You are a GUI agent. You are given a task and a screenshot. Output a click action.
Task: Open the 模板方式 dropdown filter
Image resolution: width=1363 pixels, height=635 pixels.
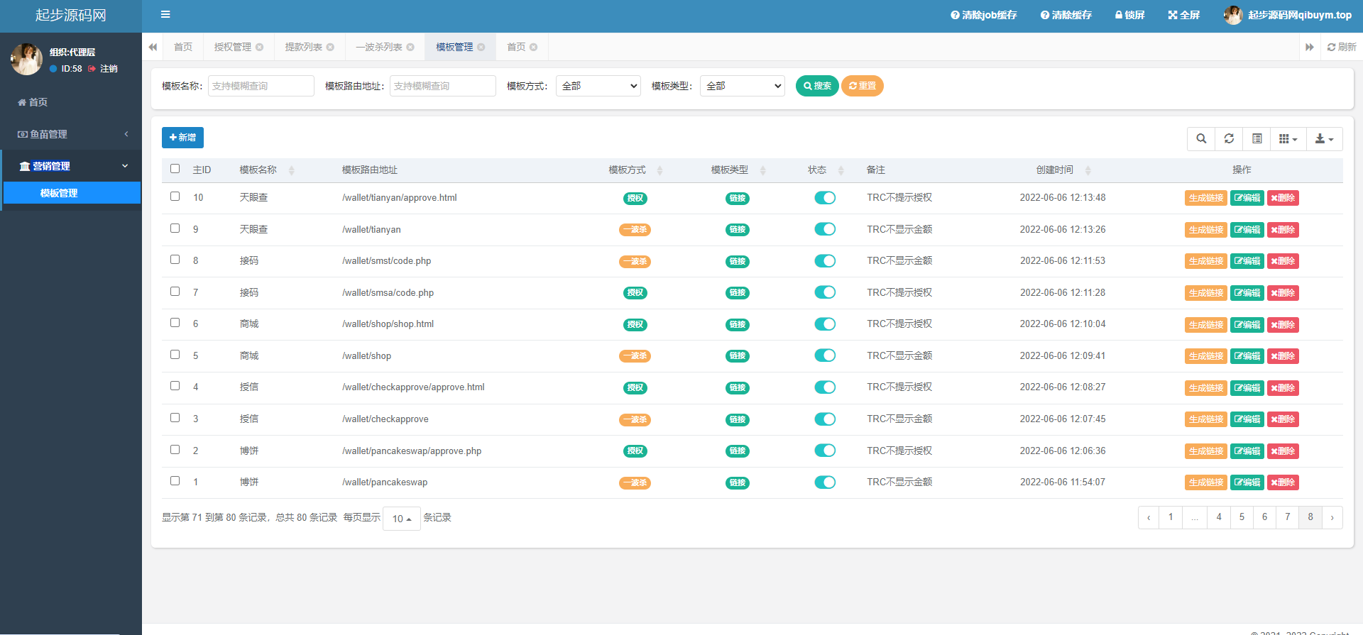[x=598, y=86]
